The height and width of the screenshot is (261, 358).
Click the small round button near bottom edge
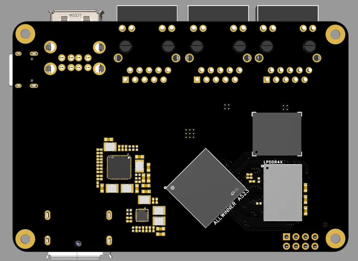pyautogui.click(x=78, y=244)
